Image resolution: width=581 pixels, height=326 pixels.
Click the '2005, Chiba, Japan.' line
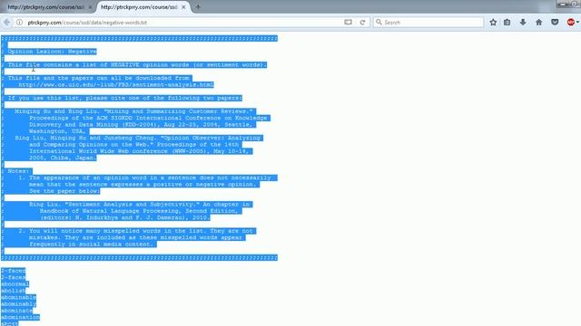click(63, 158)
